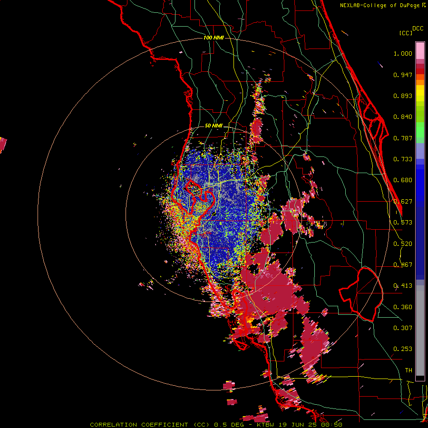The height and width of the screenshot is (428, 428).
Task: Click the gray band of the color bar
Action: 420,331
